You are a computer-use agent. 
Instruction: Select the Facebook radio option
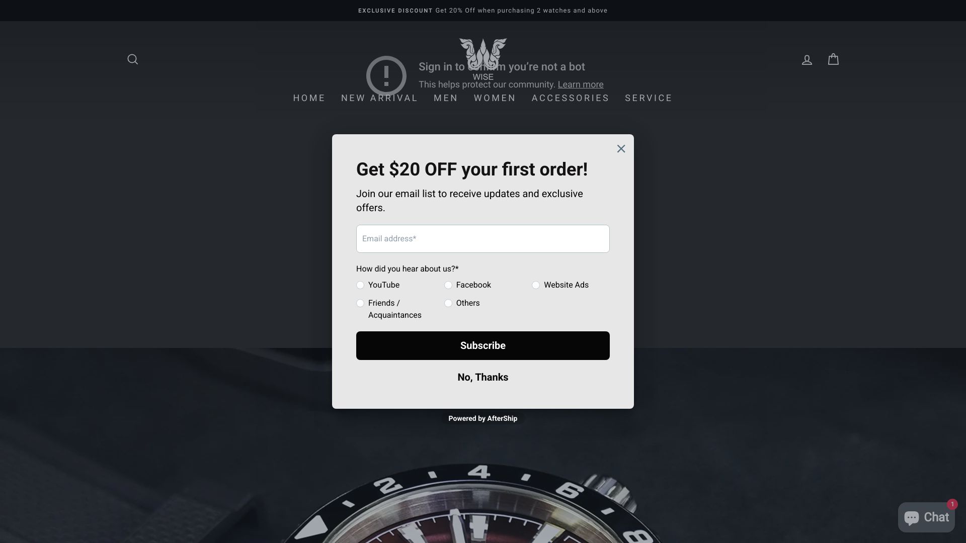(448, 285)
